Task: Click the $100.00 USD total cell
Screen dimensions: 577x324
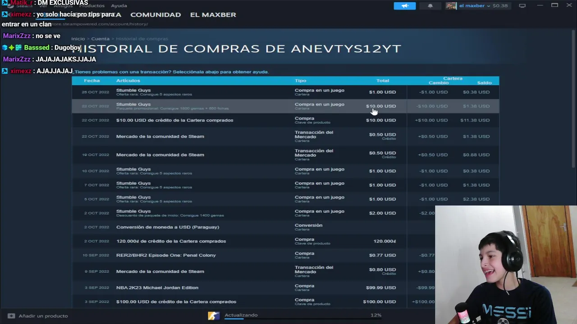Action: coord(380,301)
